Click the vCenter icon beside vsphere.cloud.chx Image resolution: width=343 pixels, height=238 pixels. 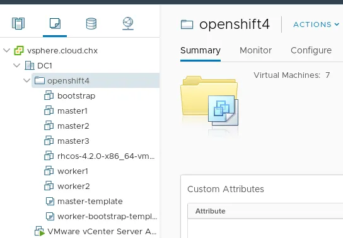point(19,51)
